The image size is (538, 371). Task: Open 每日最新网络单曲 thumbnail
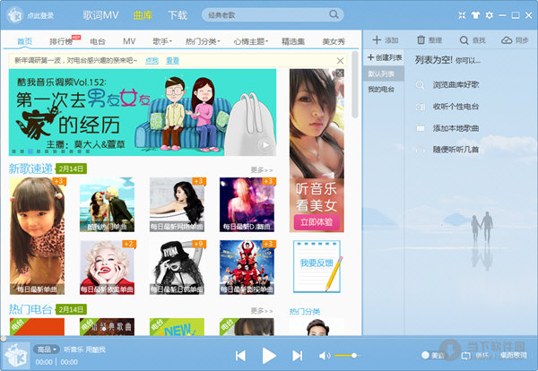tap(177, 204)
